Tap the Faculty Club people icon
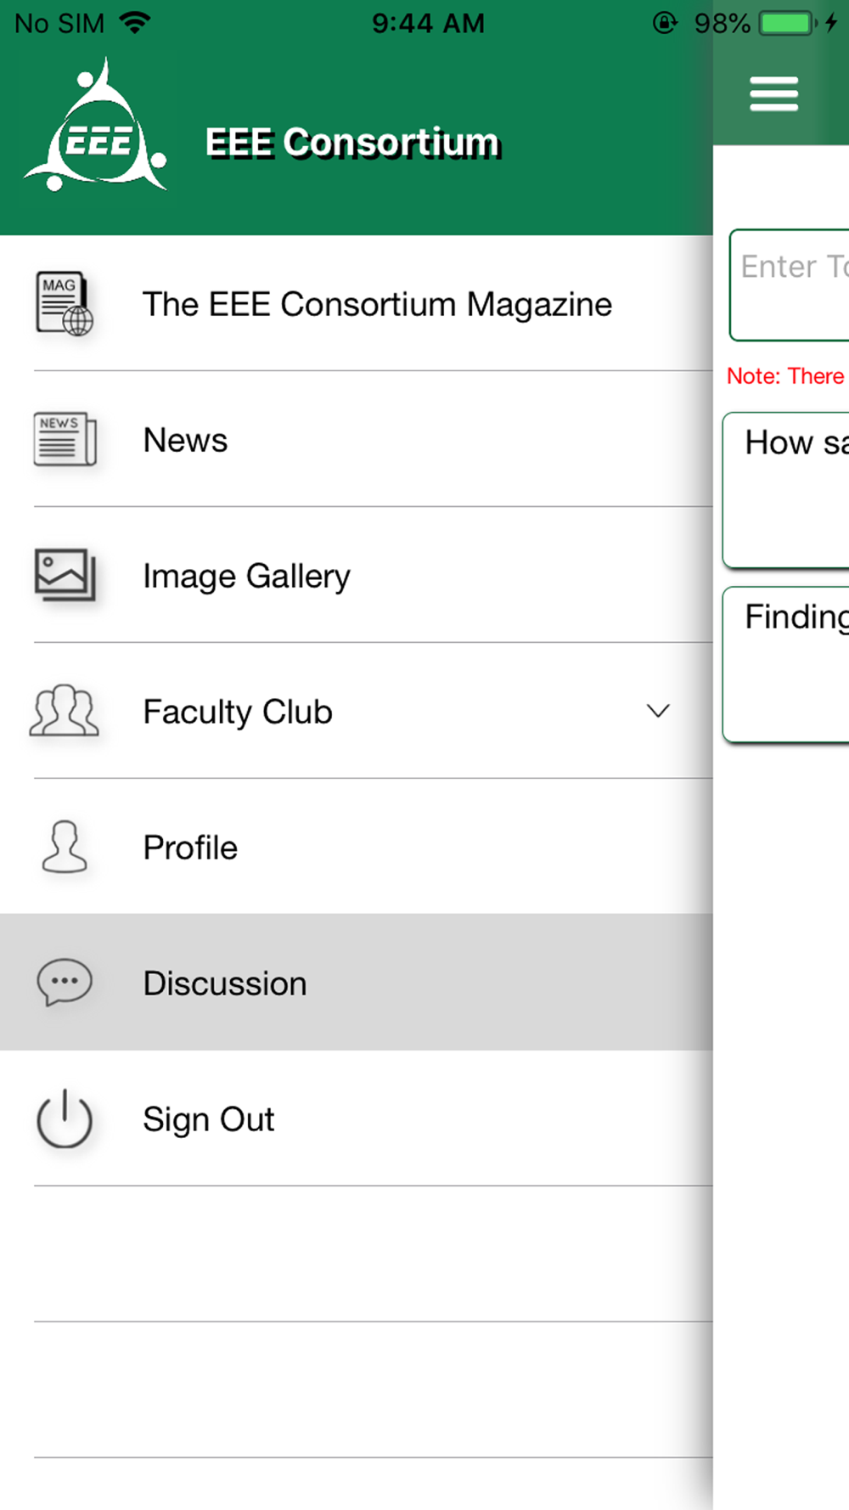The image size is (849, 1510). click(x=65, y=711)
